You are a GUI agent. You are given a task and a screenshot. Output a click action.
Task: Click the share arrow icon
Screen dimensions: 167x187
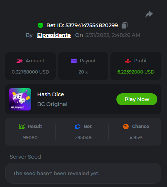pos(149,14)
